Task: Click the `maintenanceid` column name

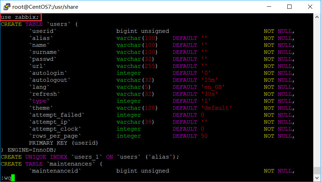Action: point(55,171)
